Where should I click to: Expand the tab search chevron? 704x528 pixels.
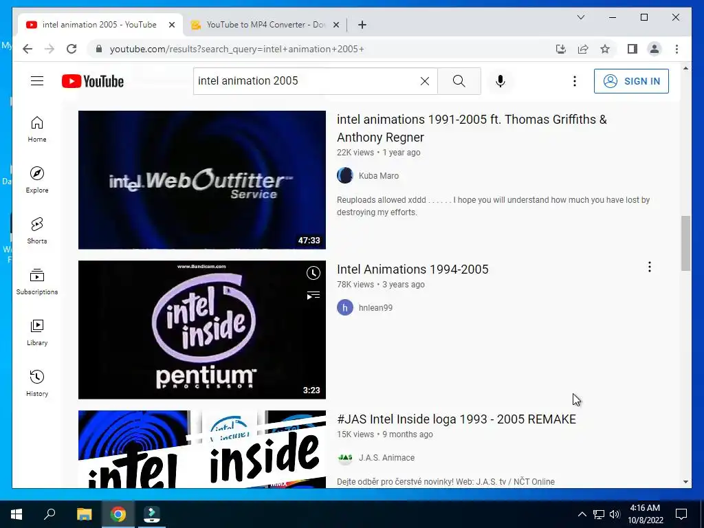click(x=580, y=17)
